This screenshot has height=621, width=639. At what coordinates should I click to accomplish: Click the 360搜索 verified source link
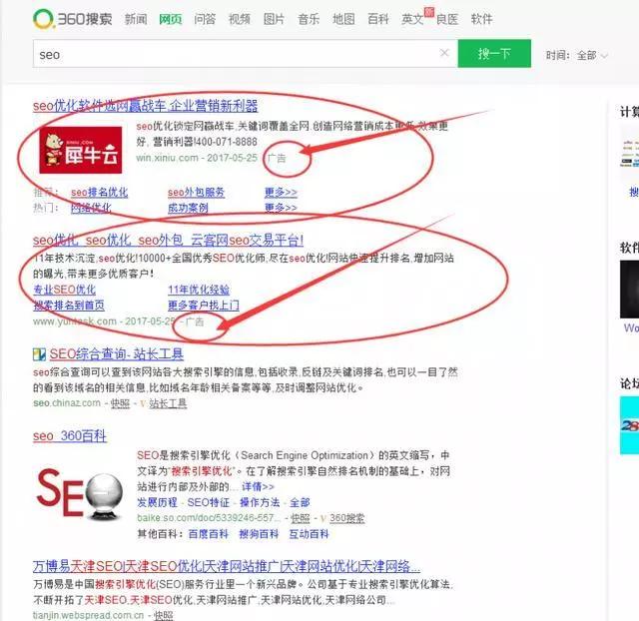[x=347, y=518]
